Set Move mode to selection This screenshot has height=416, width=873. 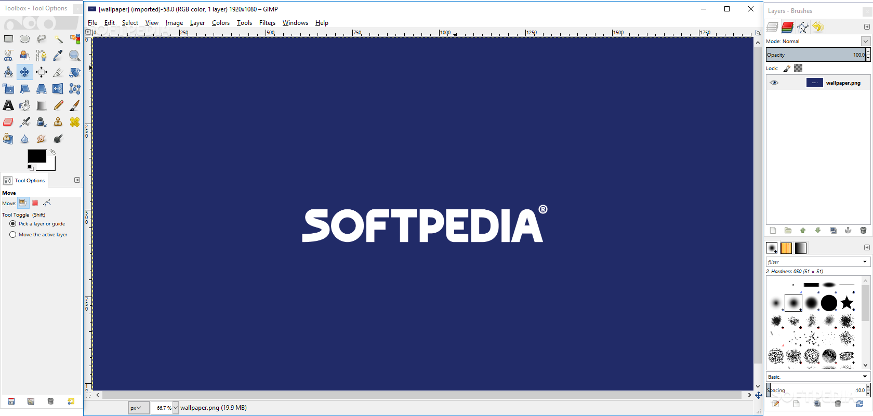point(35,203)
